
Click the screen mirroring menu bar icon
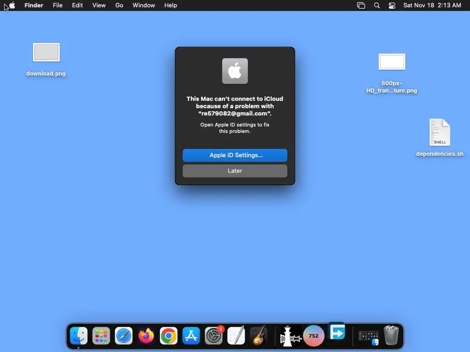(361, 5)
